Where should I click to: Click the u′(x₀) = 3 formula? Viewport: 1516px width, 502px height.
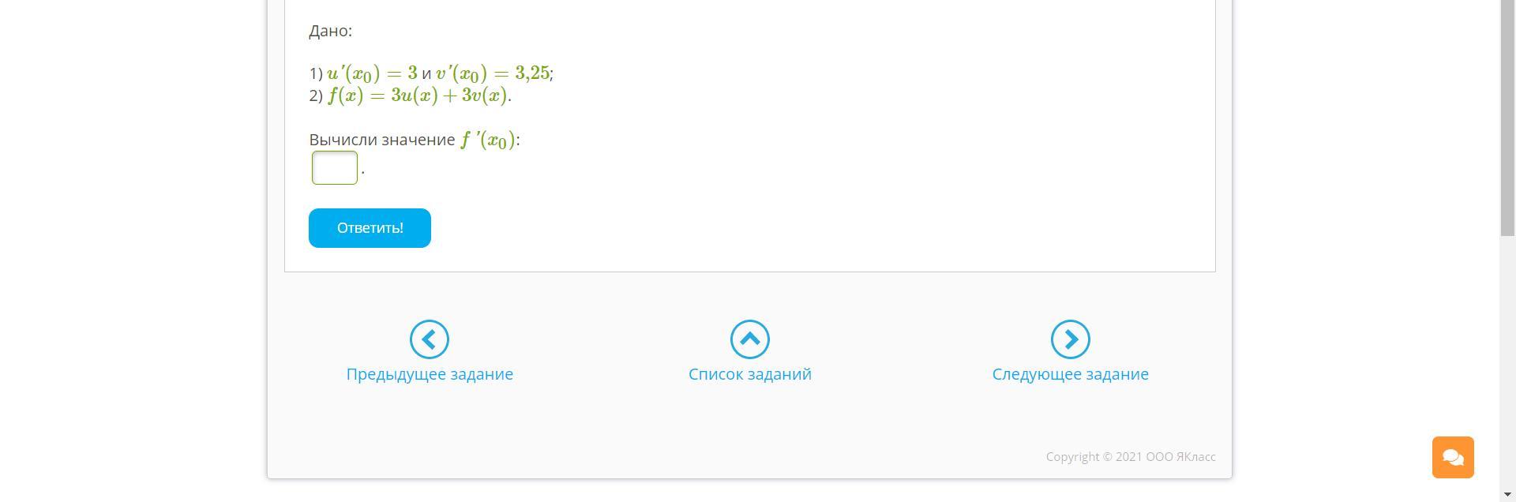(x=372, y=73)
